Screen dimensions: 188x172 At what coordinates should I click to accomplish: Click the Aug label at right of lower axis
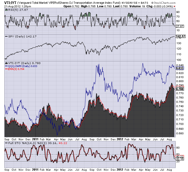coord(169,170)
